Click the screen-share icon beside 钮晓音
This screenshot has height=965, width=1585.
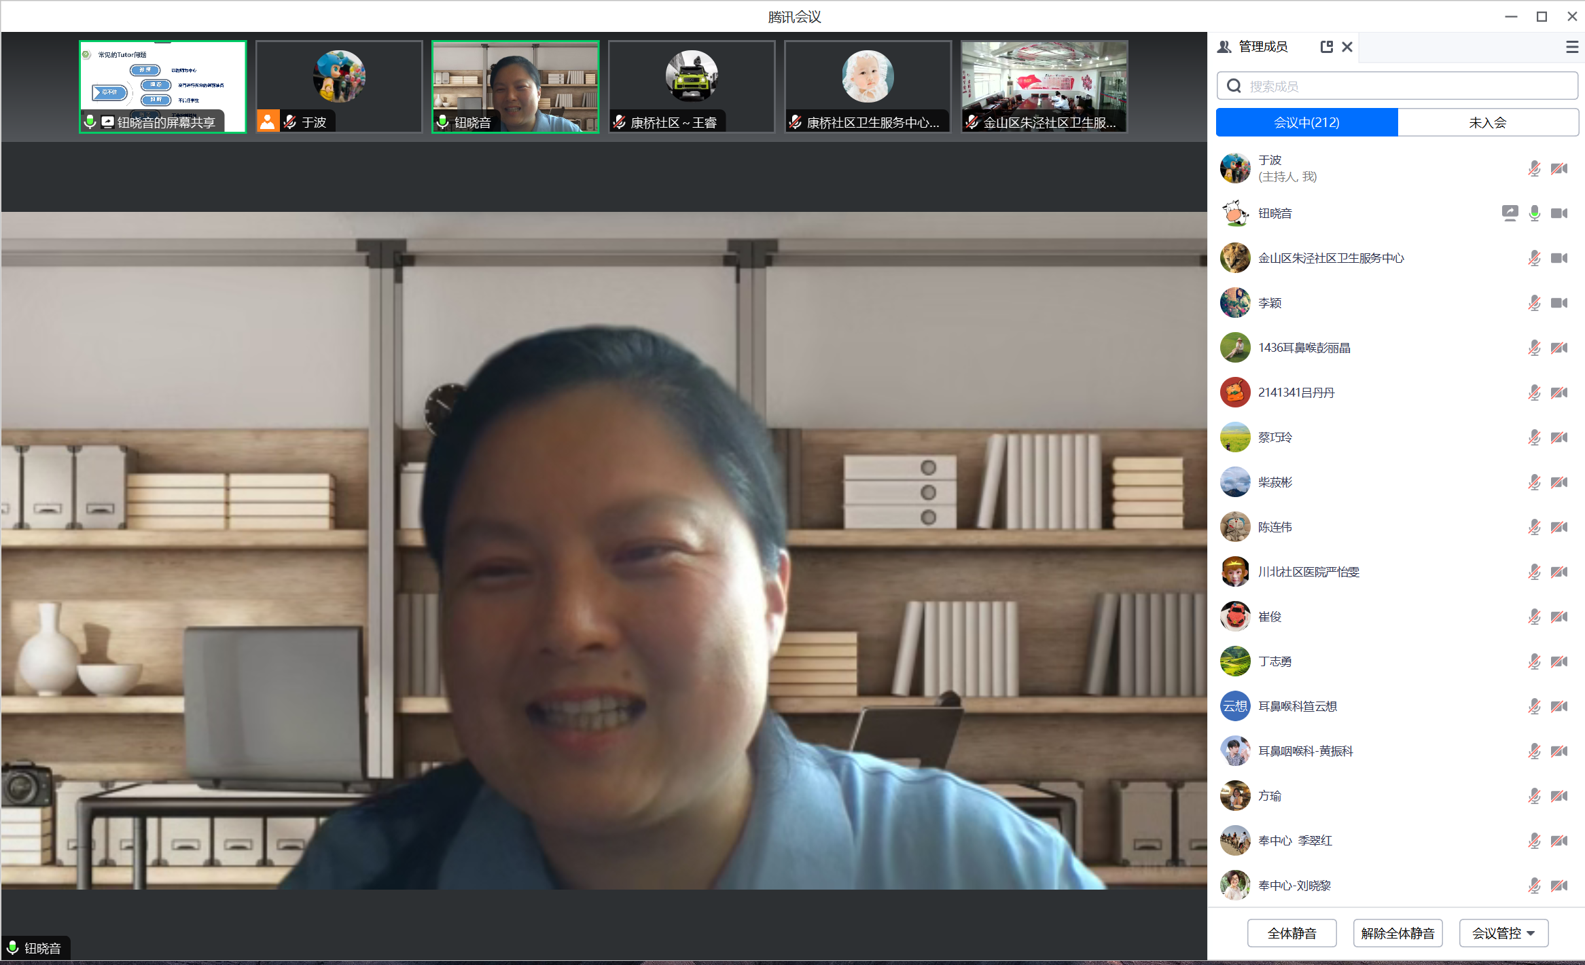pos(1510,213)
